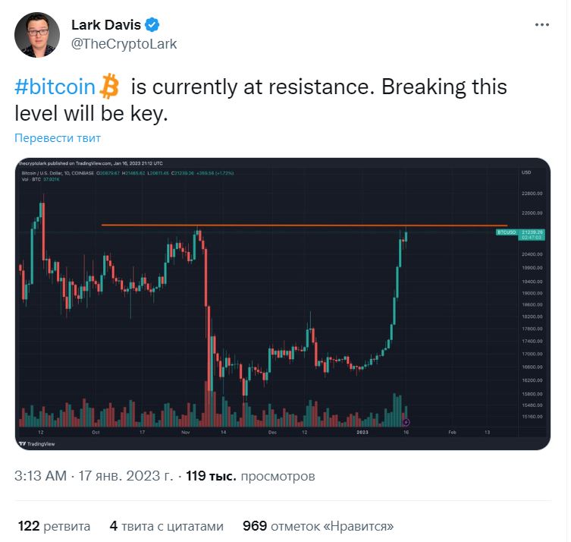Open the TradingView chart image
This screenshot has width=571, height=542.
point(283,304)
